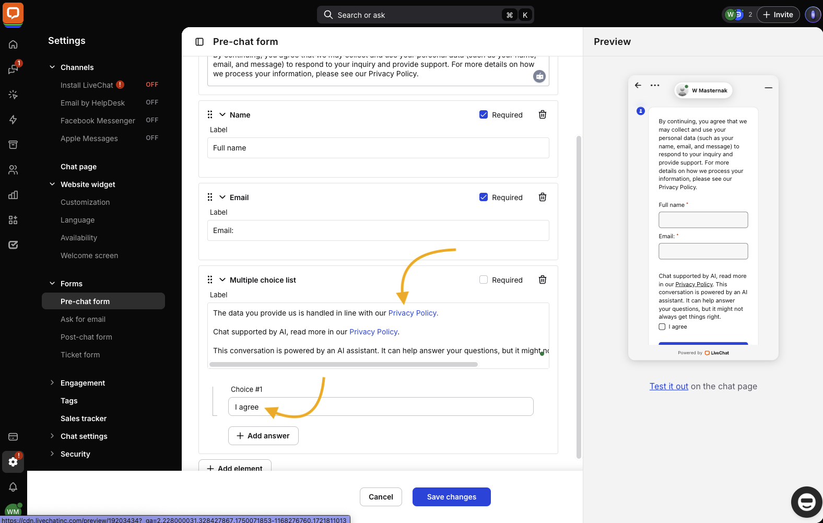Click the I agree choice input
823x523 pixels.
point(381,406)
